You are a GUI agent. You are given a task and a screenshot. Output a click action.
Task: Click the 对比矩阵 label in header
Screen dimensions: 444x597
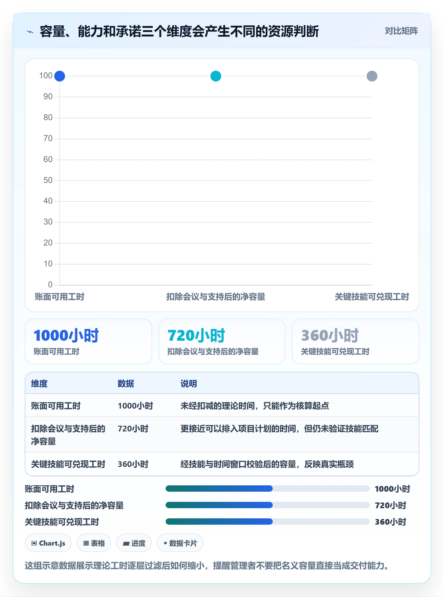401,31
